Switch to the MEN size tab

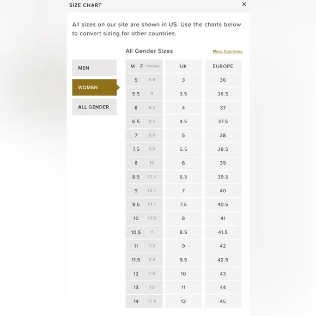[94, 68]
